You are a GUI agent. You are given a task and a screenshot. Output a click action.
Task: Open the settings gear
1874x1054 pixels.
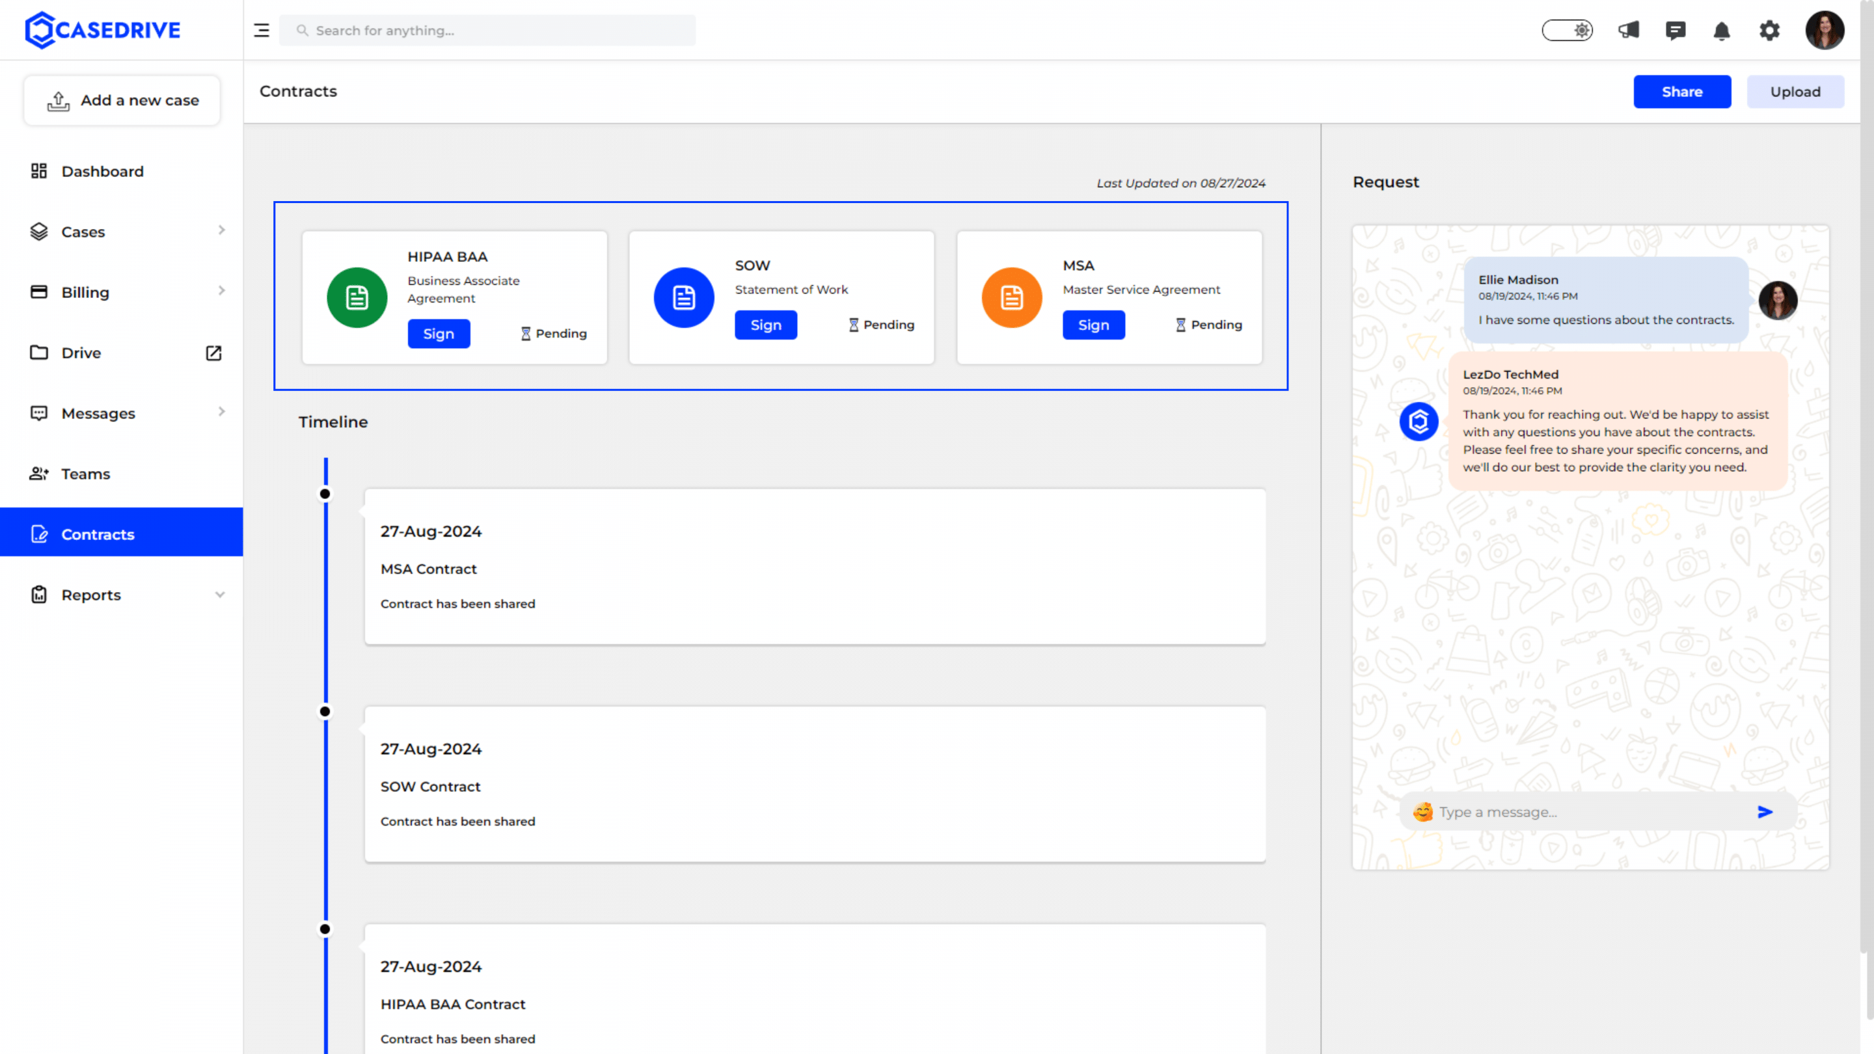point(1769,31)
